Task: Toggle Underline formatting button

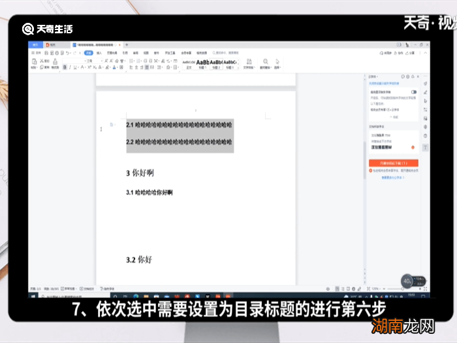Action: point(75,67)
